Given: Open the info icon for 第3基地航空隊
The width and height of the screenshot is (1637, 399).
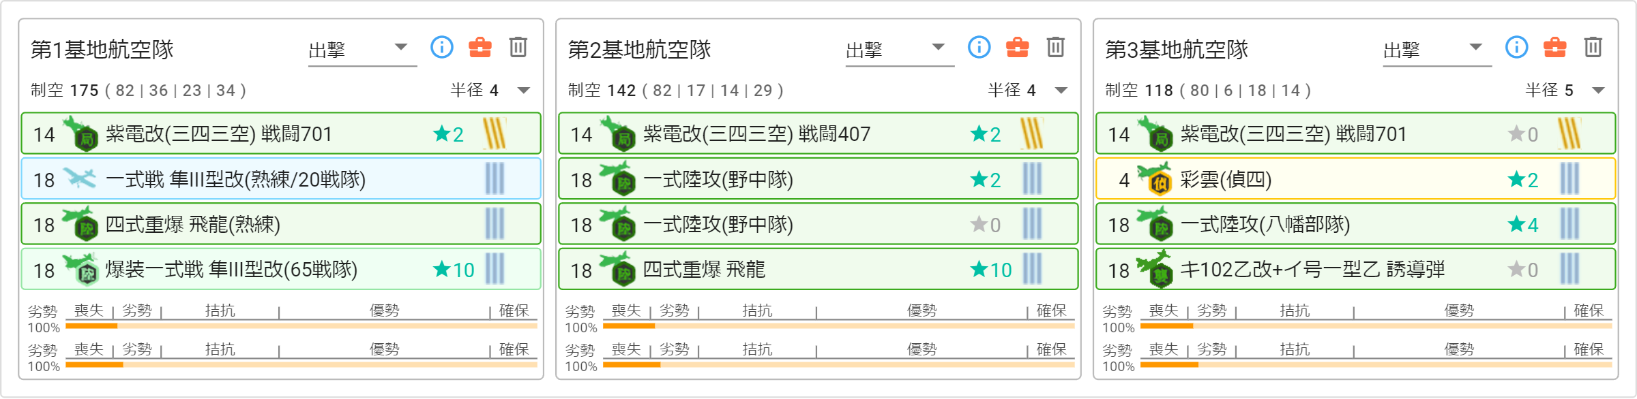Looking at the screenshot, I should 1517,47.
